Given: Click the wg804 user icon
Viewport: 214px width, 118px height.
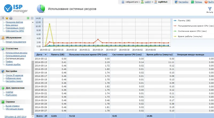Looking at the screenshot, I should pos(142,2).
